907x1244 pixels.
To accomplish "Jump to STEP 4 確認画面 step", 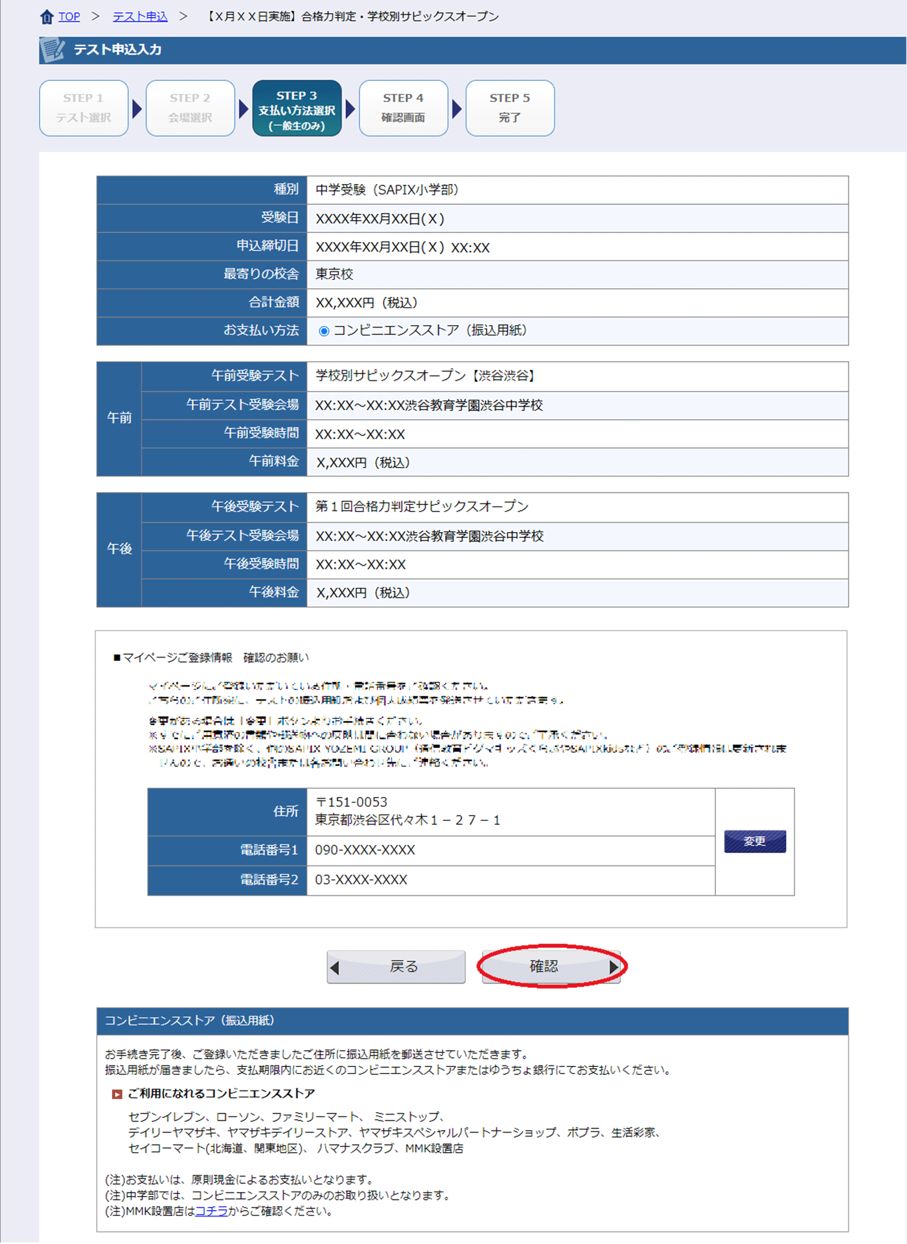I will tap(404, 108).
